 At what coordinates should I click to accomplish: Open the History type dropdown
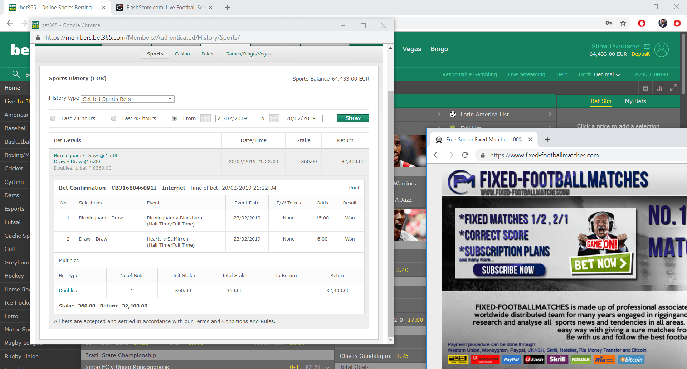(x=127, y=99)
